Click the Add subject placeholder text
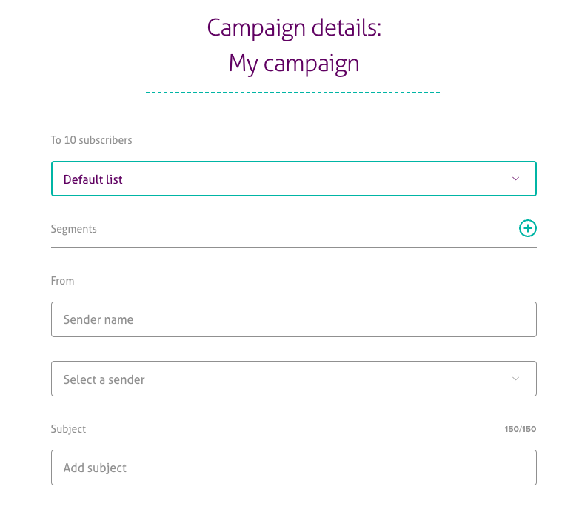 95,468
